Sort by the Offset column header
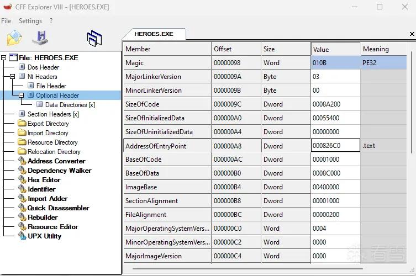 pyautogui.click(x=236, y=49)
